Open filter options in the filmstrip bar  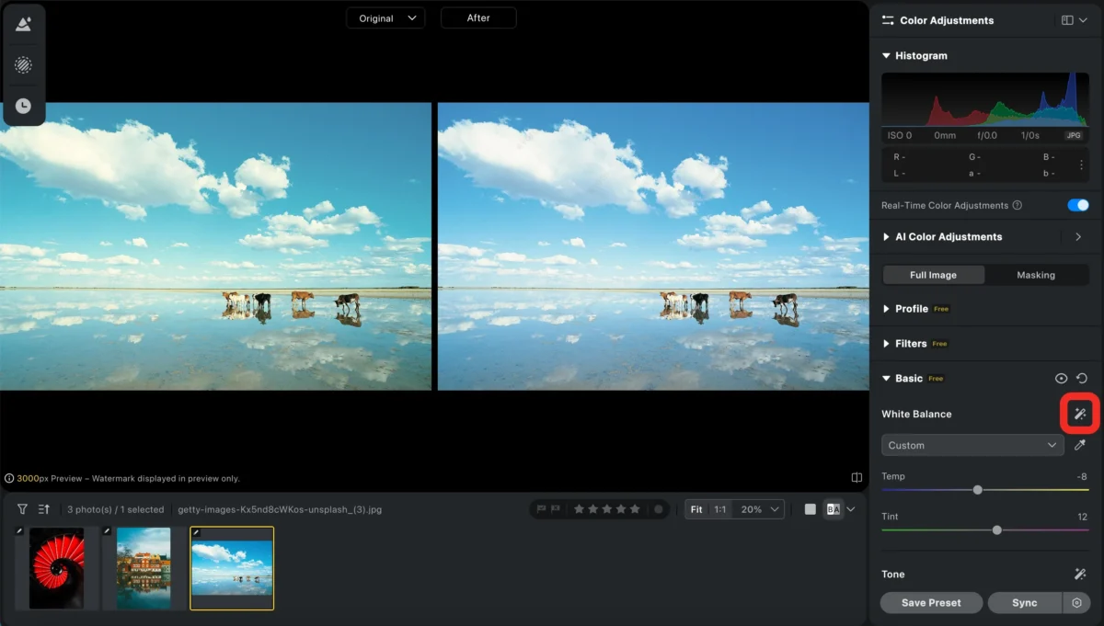[21, 508]
